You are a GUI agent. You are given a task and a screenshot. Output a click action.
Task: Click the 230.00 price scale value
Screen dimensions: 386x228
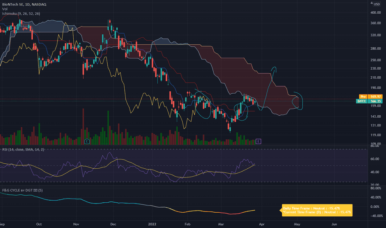click(376, 68)
